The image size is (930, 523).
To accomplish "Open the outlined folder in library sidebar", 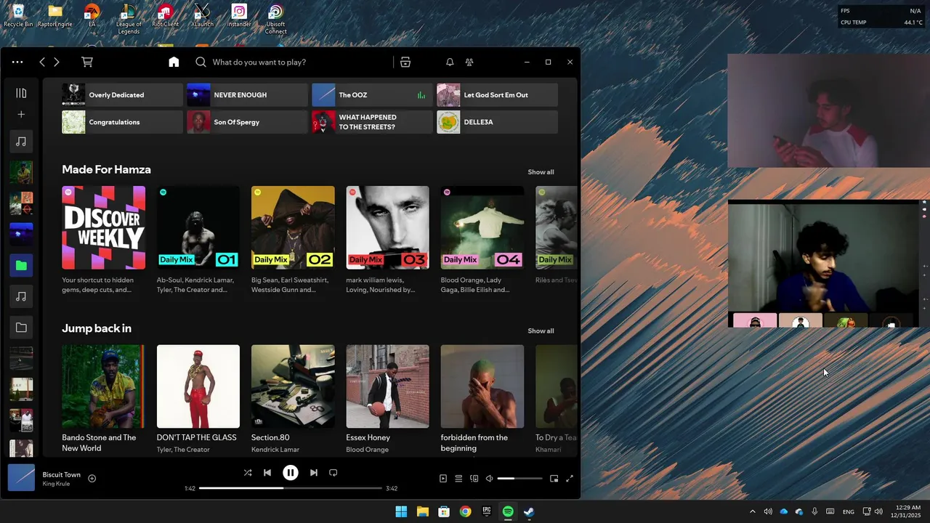I will pyautogui.click(x=21, y=328).
